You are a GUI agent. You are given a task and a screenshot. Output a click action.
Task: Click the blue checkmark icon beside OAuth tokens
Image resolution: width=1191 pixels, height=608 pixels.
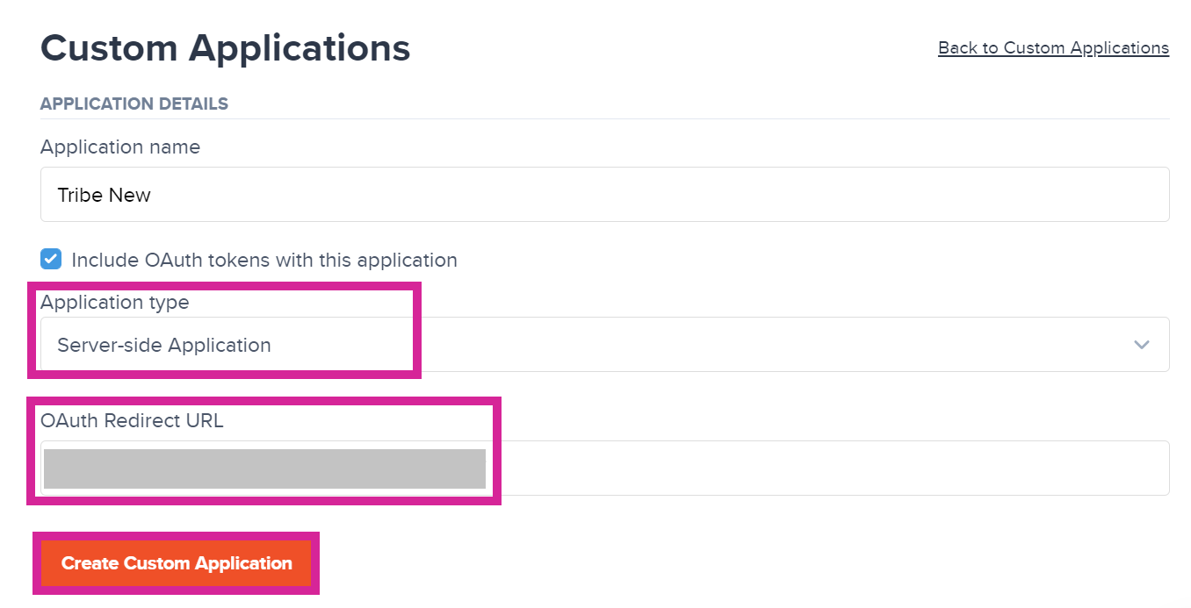click(51, 260)
